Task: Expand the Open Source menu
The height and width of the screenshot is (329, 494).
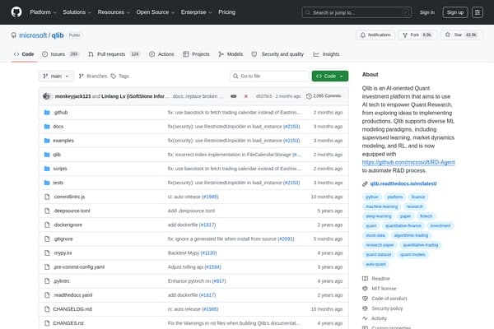Action: (x=156, y=12)
